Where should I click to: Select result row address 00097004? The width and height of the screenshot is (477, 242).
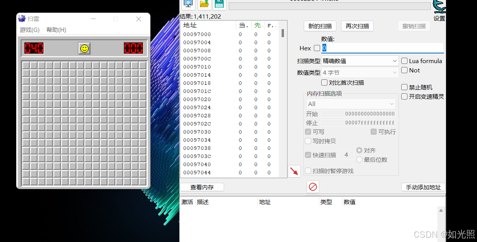click(x=230, y=42)
